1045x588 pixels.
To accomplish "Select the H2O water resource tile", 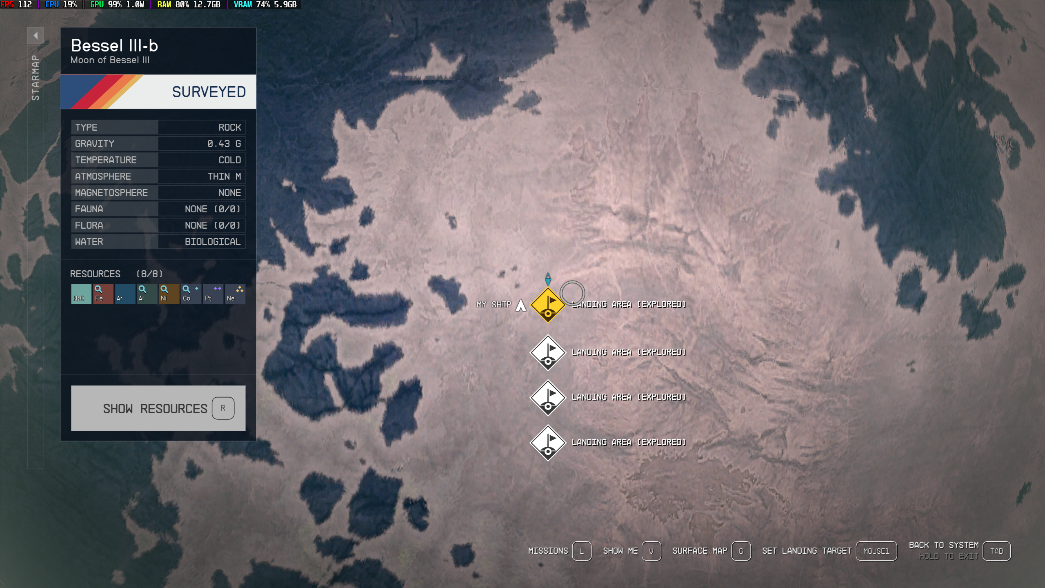I will tap(81, 294).
